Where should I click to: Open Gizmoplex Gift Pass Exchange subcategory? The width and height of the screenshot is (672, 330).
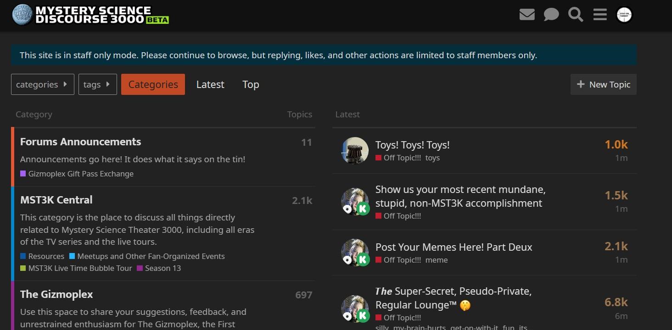[x=77, y=174]
